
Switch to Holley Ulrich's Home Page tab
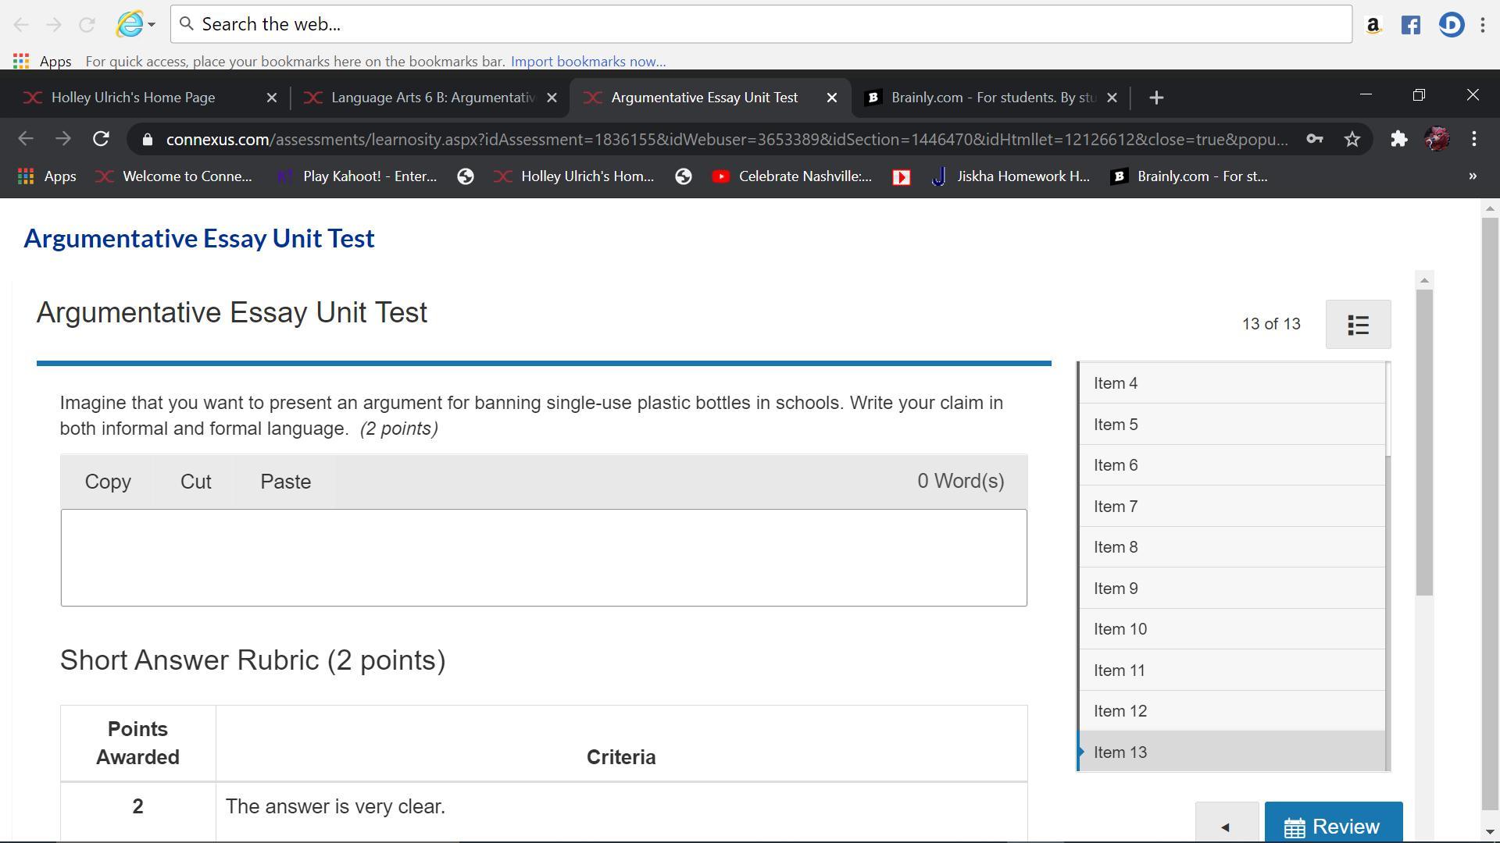(133, 98)
